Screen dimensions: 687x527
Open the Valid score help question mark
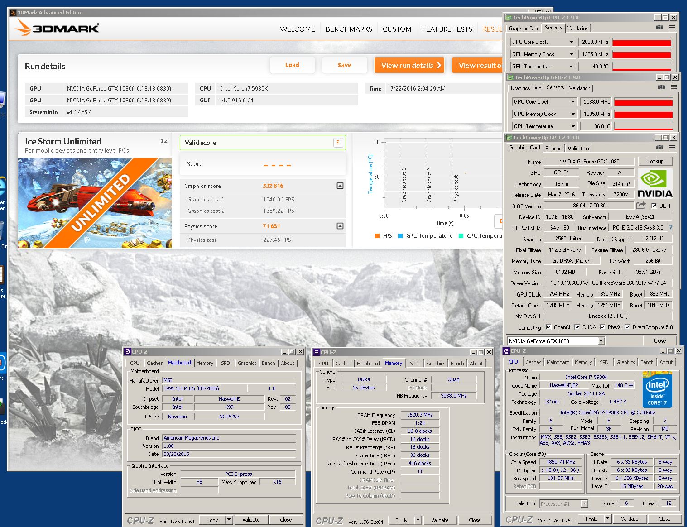[338, 143]
